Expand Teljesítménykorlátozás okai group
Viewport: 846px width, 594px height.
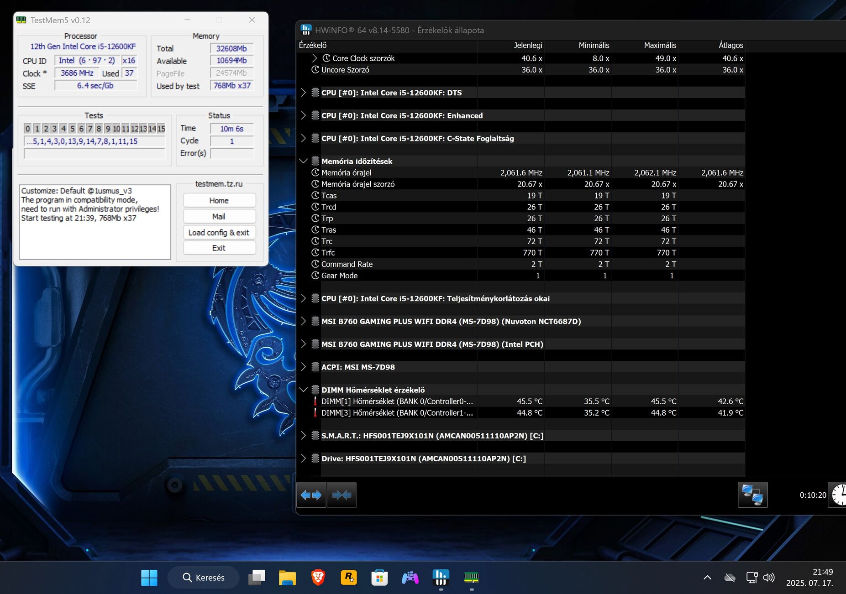point(303,298)
